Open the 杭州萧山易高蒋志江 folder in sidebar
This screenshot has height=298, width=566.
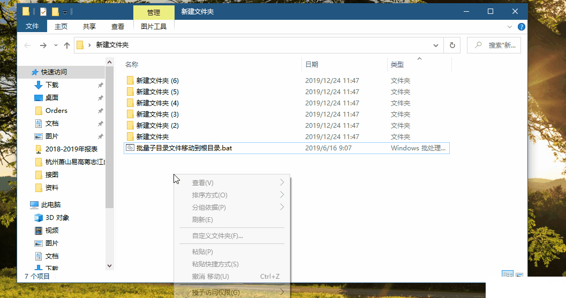[75, 162]
